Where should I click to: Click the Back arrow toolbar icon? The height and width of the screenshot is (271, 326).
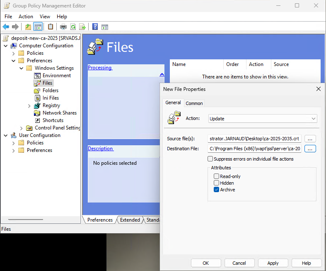click(x=6, y=27)
